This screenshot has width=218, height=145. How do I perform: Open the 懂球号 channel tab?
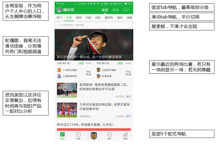[x=109, y=18]
